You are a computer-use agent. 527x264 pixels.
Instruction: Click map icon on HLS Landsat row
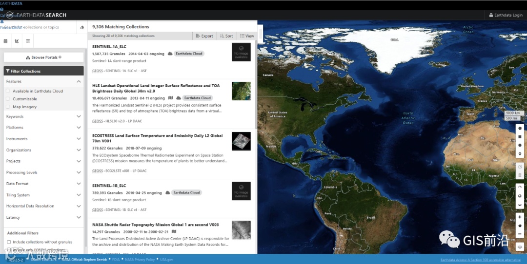[x=170, y=98]
